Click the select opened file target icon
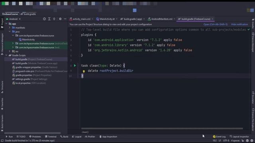Screen dimensions: 255x143 tap(44, 19)
